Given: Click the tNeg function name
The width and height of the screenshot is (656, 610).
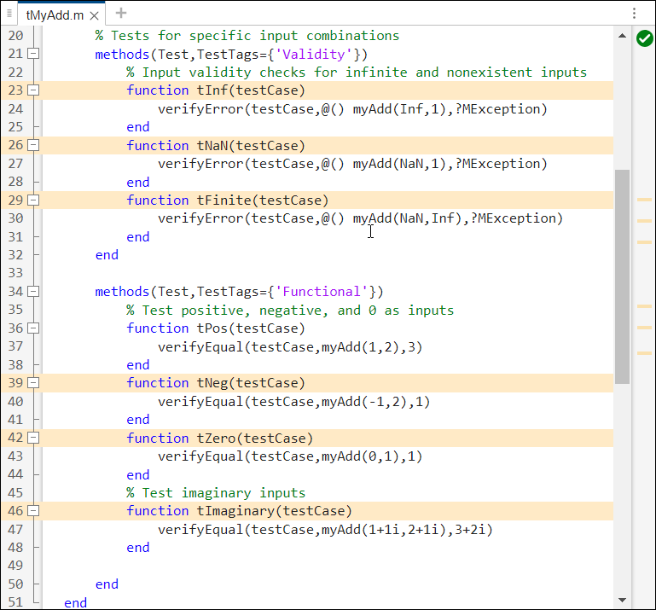Looking at the screenshot, I should tap(212, 383).
